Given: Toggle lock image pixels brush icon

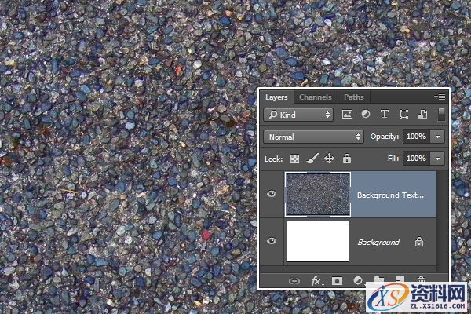Looking at the screenshot, I should point(312,159).
